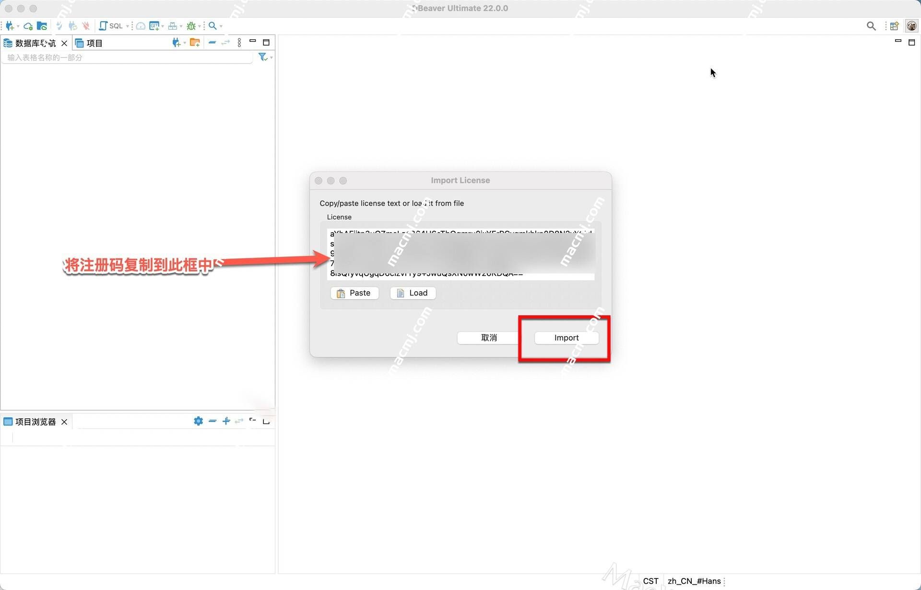Click the orange new folder icon in navigator

pos(195,43)
